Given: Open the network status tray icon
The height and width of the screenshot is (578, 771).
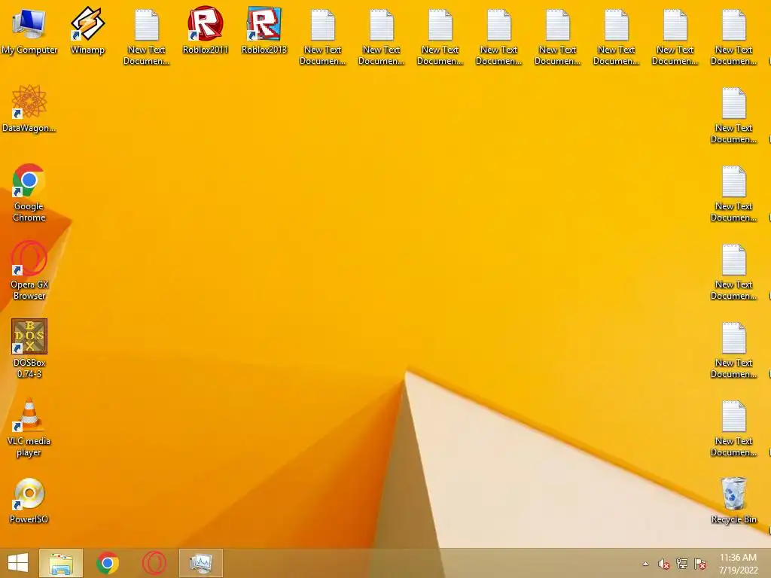Looking at the screenshot, I should click(x=682, y=564).
